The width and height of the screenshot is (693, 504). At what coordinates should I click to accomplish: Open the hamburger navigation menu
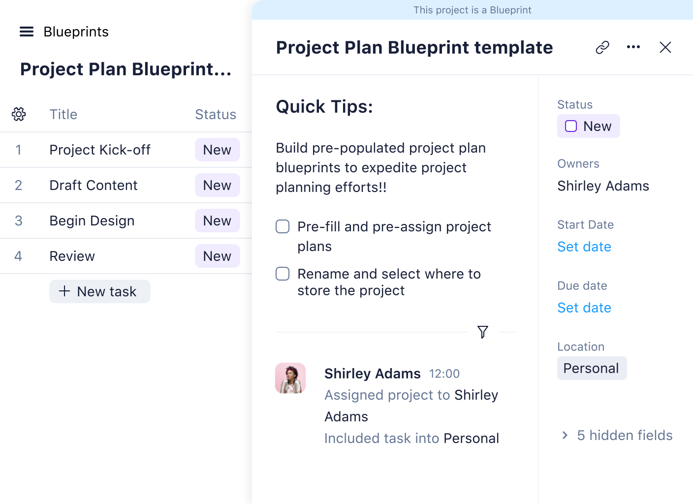[27, 32]
